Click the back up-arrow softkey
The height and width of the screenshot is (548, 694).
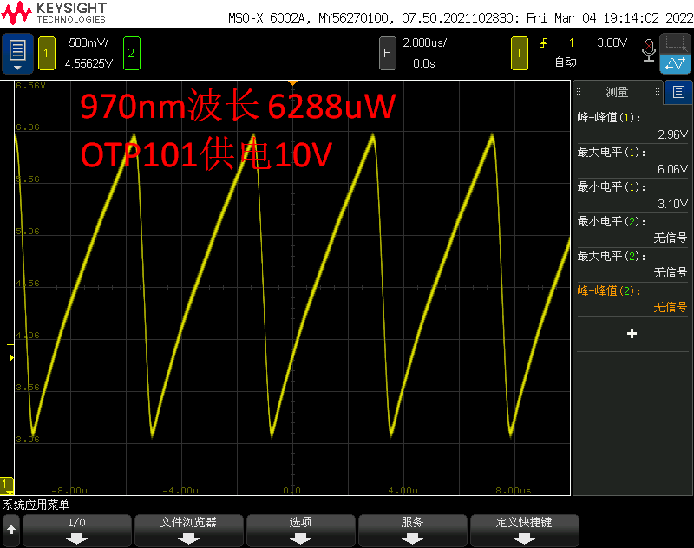point(11,531)
